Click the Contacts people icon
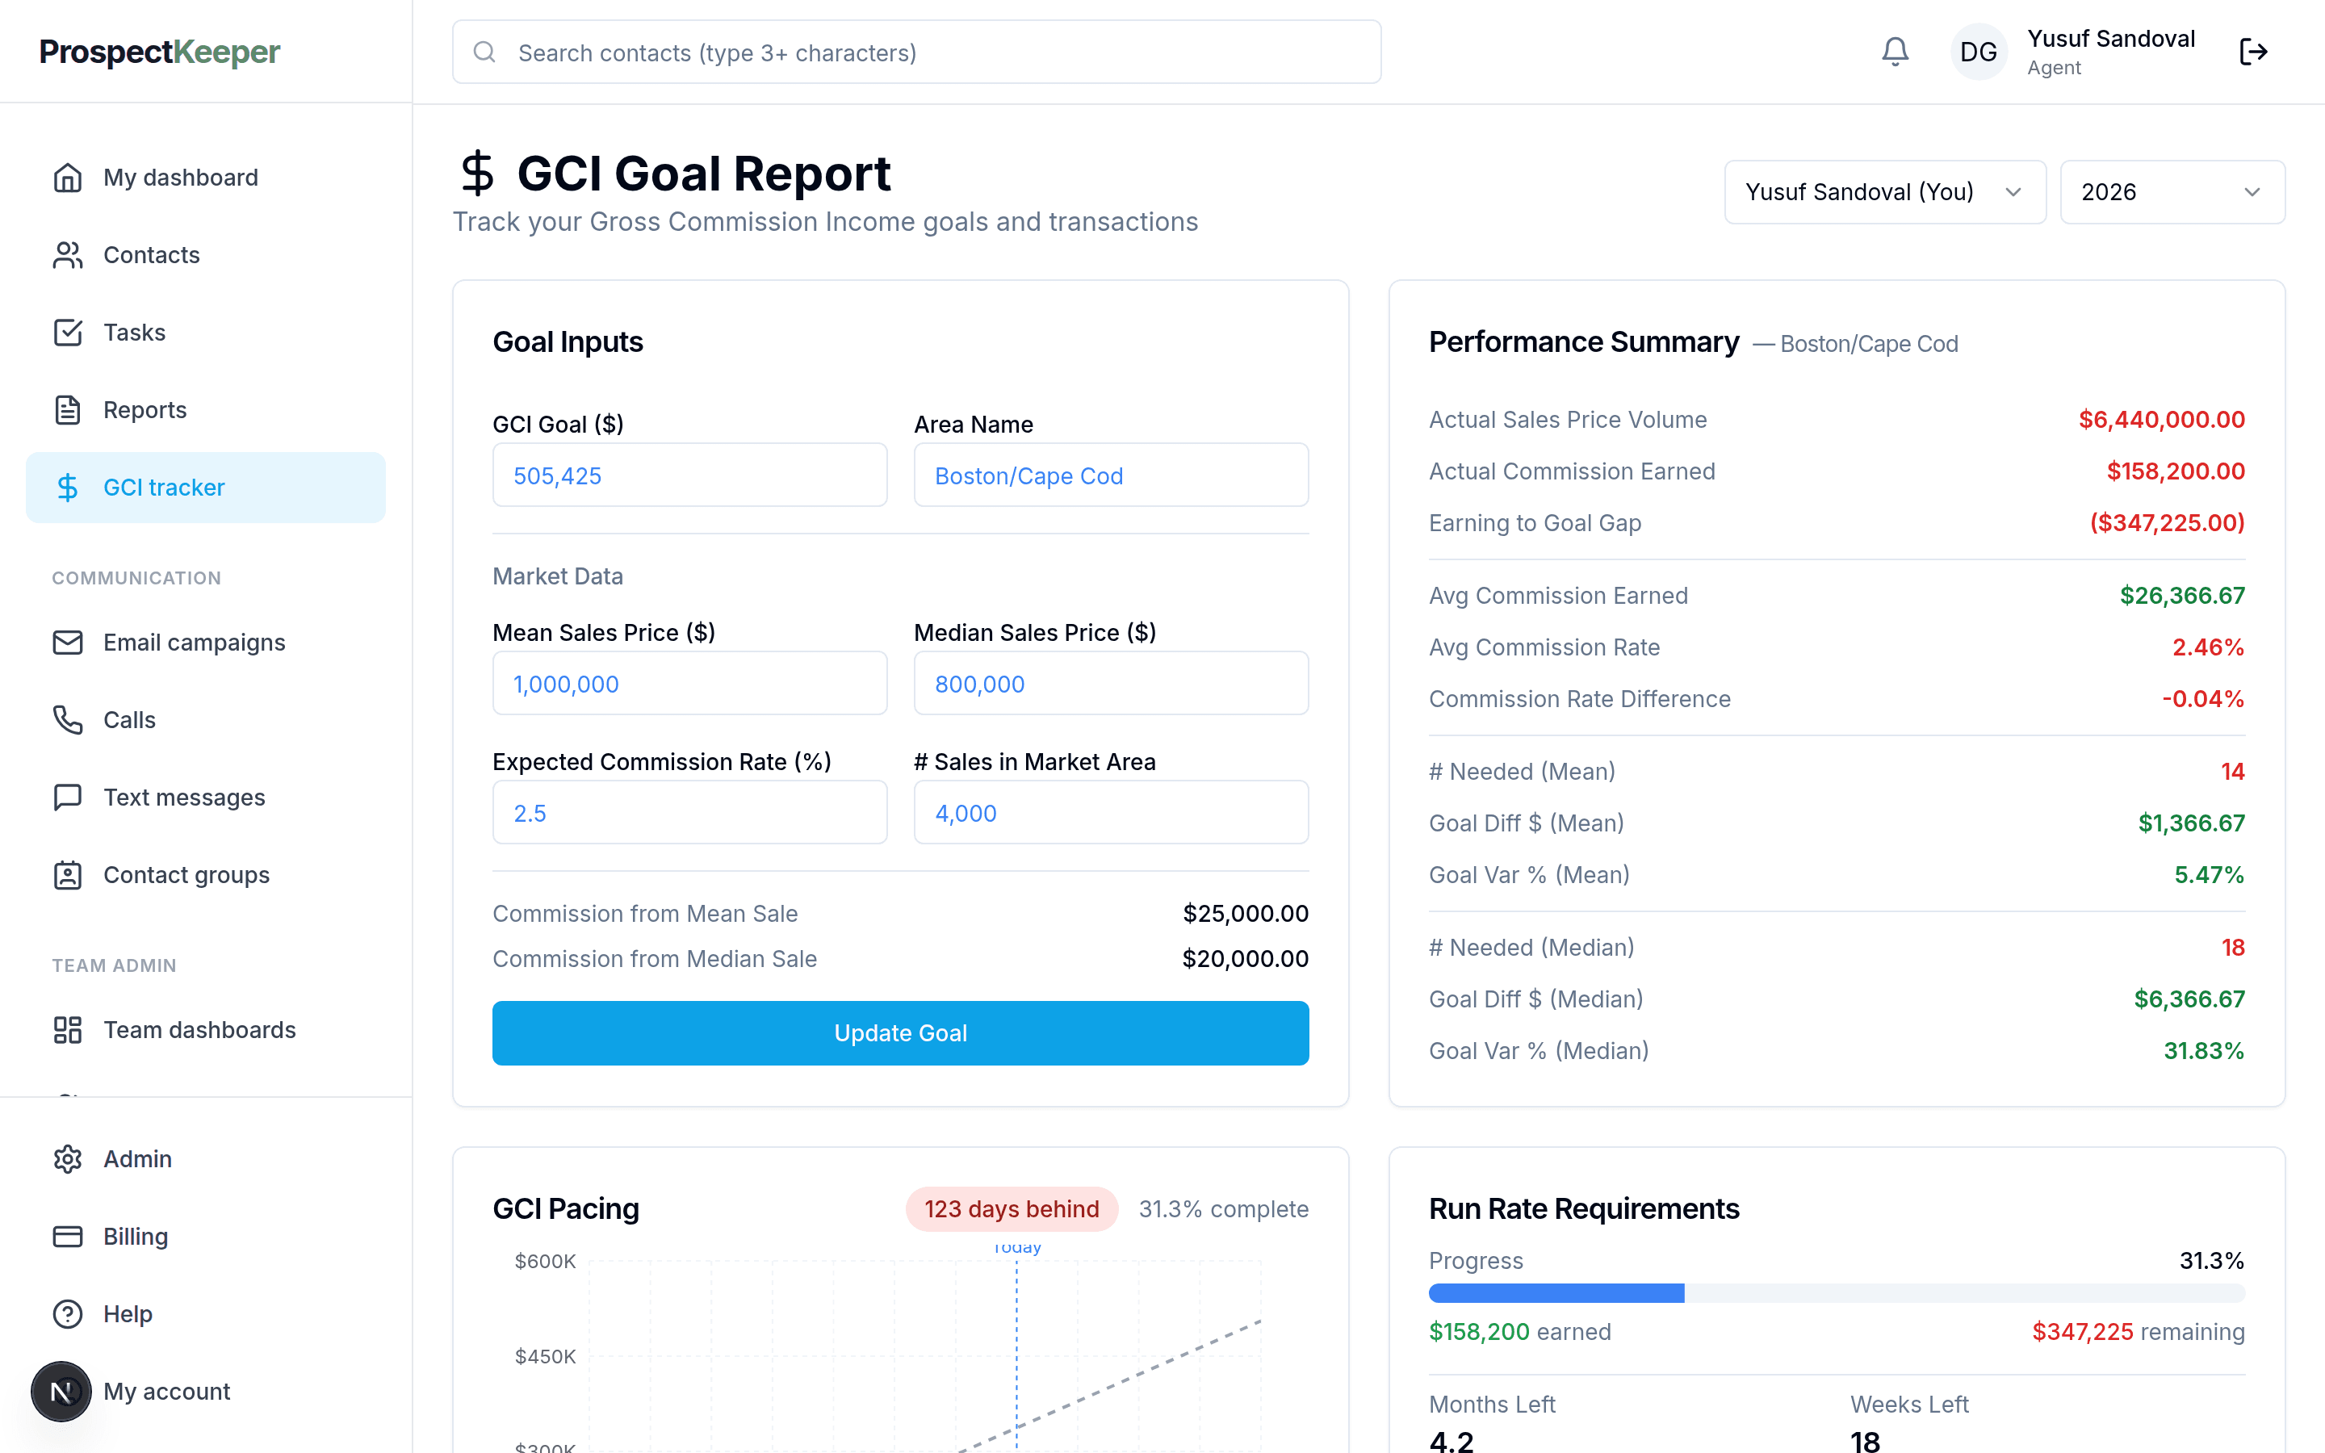 coord(67,254)
